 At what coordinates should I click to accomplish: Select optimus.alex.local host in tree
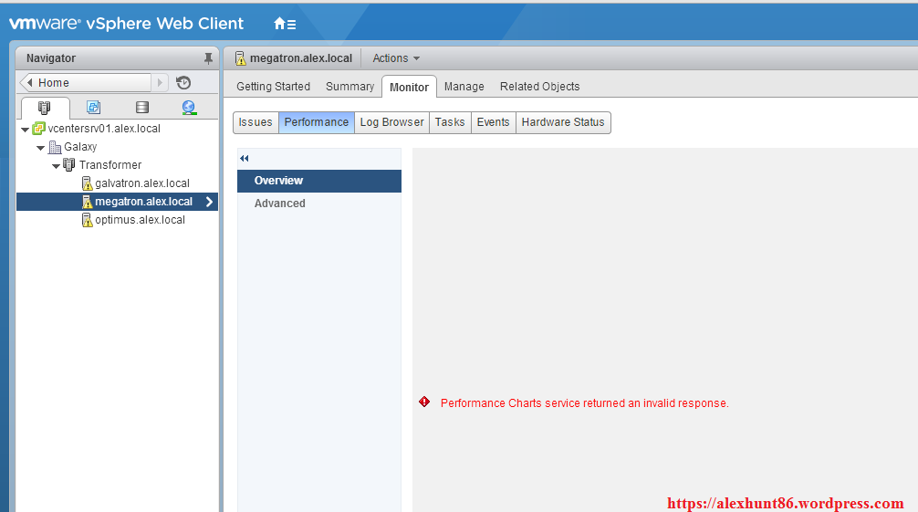pyautogui.click(x=140, y=220)
